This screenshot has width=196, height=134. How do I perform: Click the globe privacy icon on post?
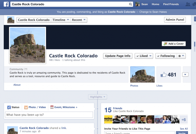[39, 131]
